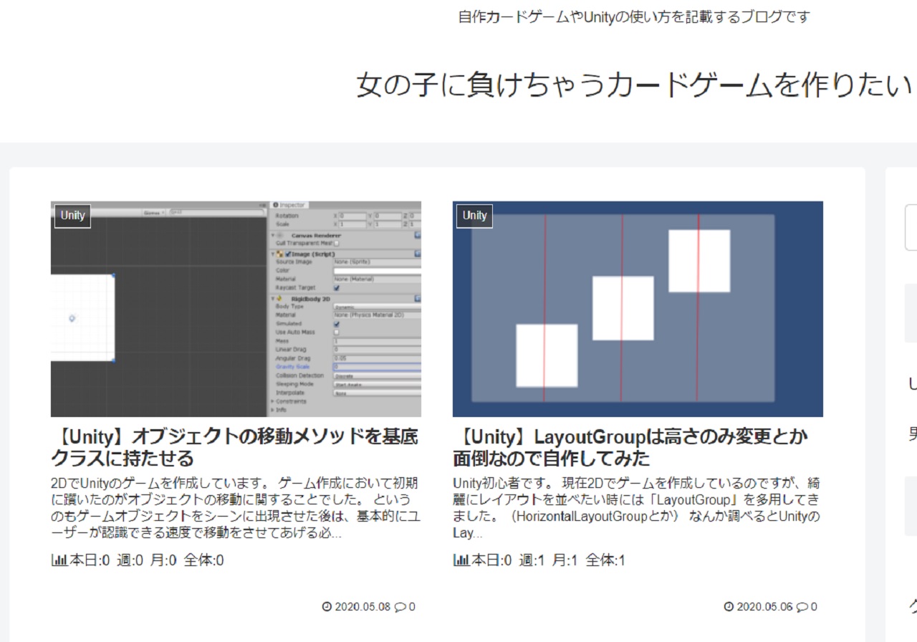Click the white Color field of Image script
The width and height of the screenshot is (917, 642).
coord(376,271)
